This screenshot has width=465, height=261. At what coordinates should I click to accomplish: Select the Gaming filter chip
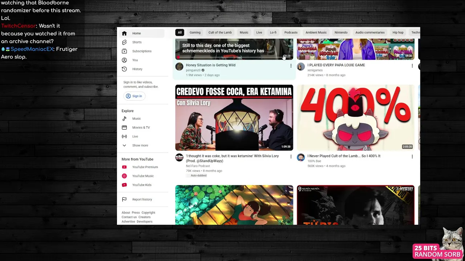click(x=195, y=32)
